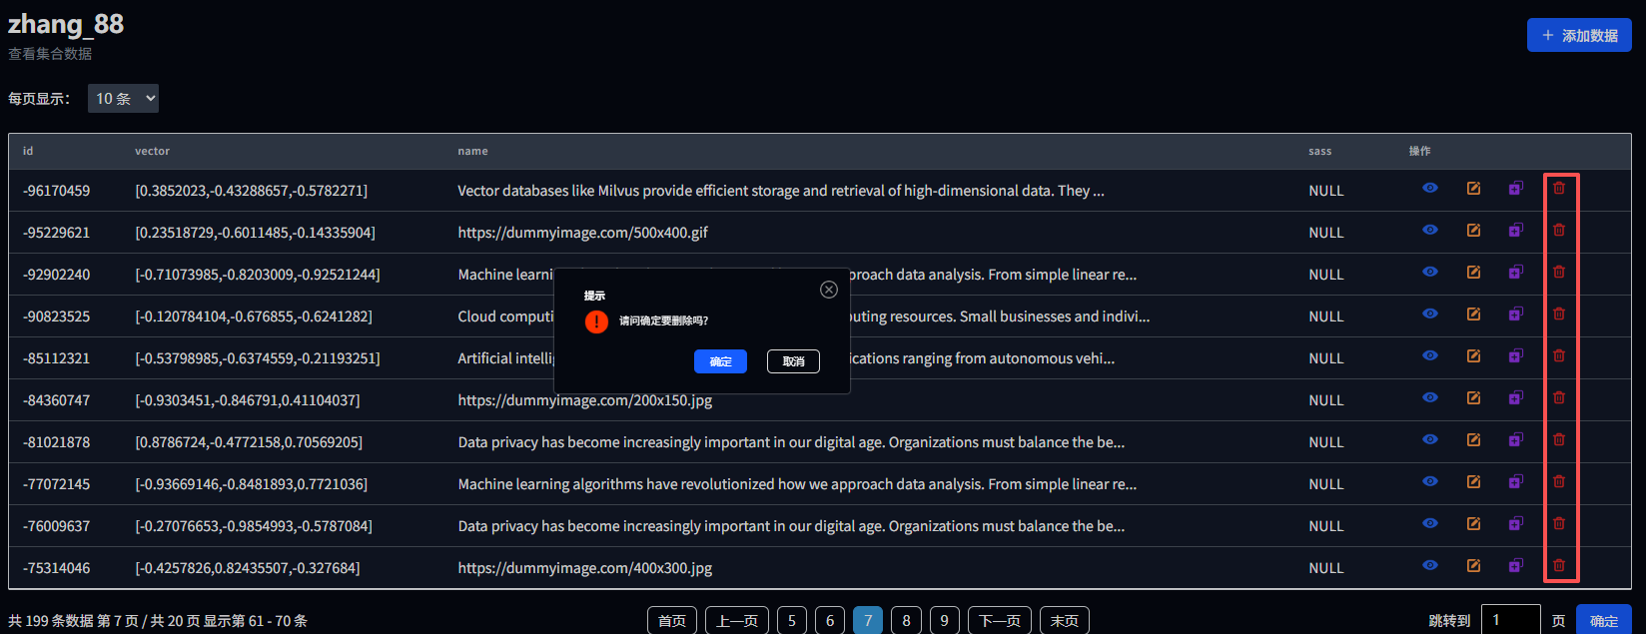View details of row -96170459 via eye icon
Viewport: 1646px width, 634px height.
coord(1430,189)
